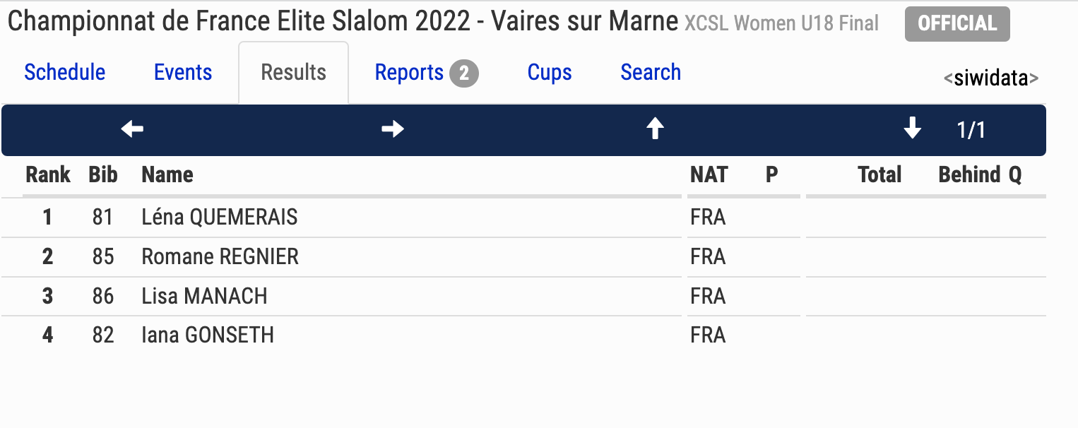The image size is (1078, 428).
Task: Click the OFFICIAL status badge
Action: (x=957, y=24)
